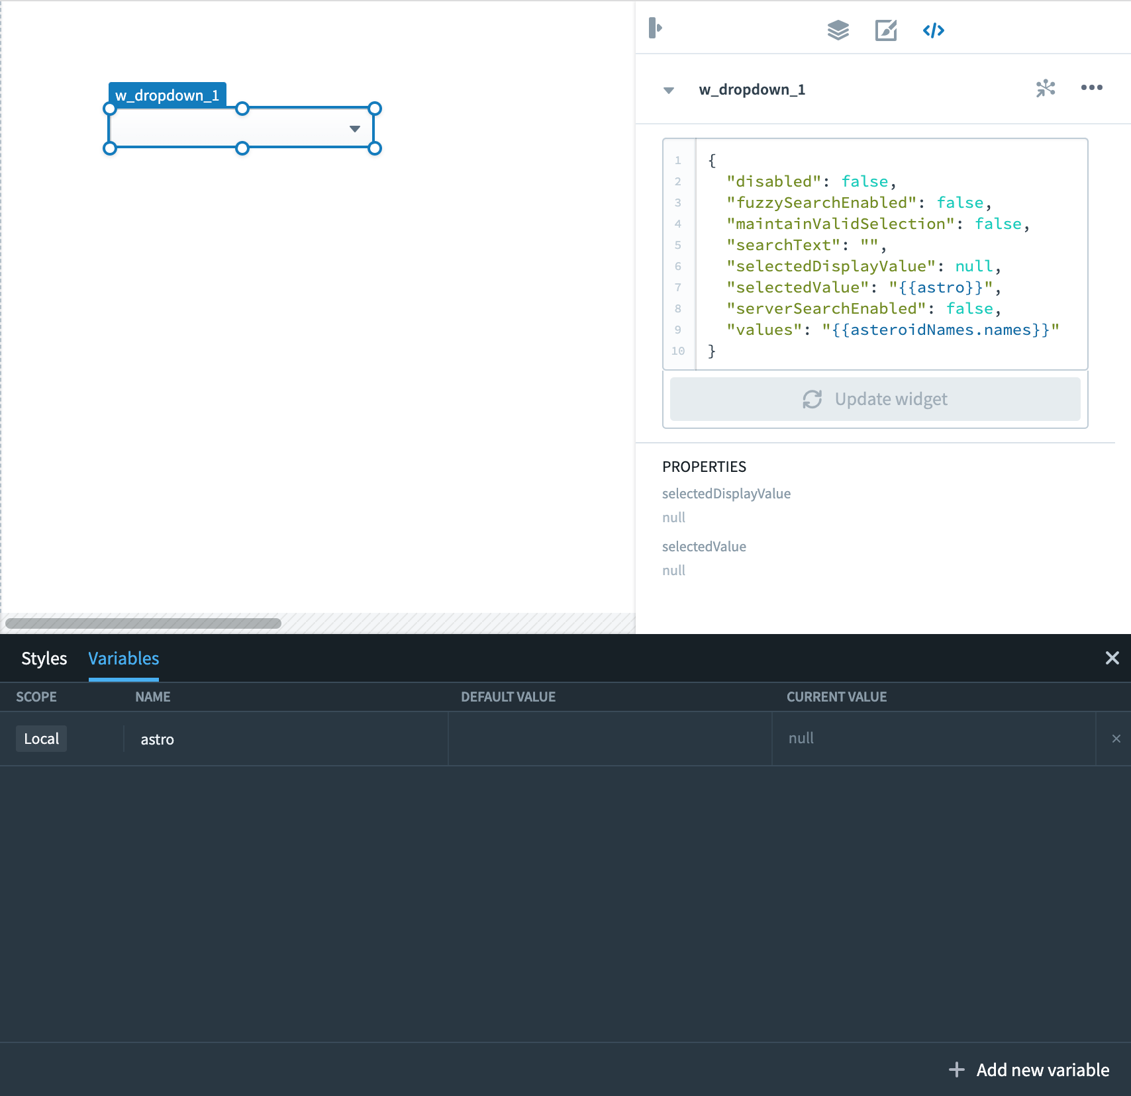Click the "values" line in JSON editor

893,330
